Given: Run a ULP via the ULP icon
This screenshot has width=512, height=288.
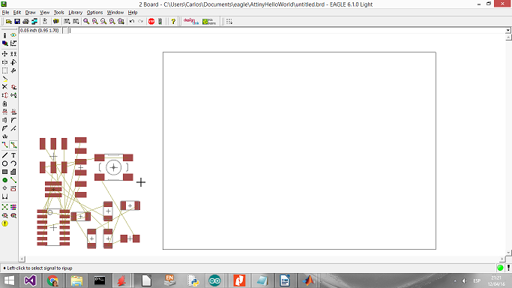Looking at the screenshot, I should pyautogui.click(x=76, y=22).
